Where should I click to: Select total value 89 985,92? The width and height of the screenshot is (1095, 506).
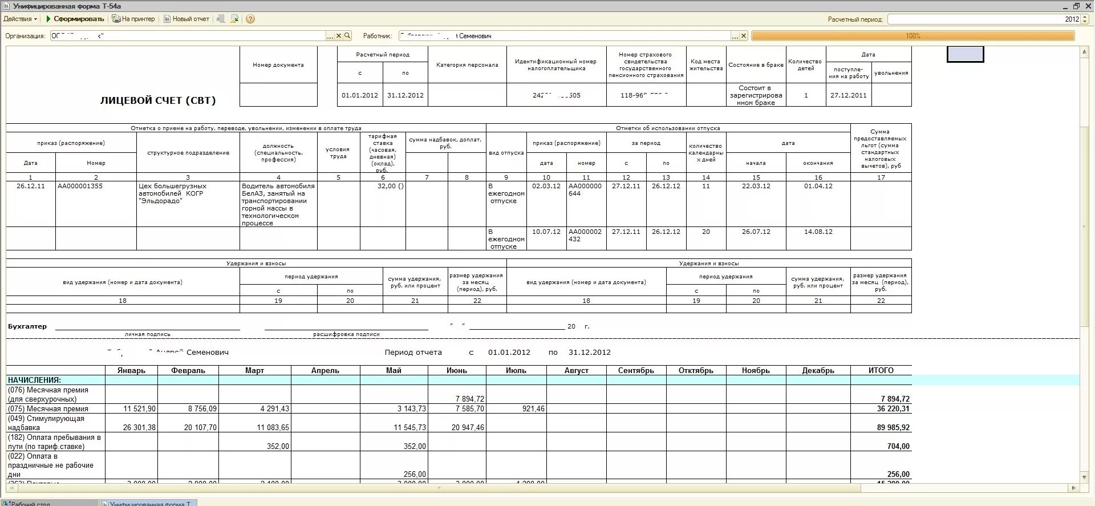881,423
